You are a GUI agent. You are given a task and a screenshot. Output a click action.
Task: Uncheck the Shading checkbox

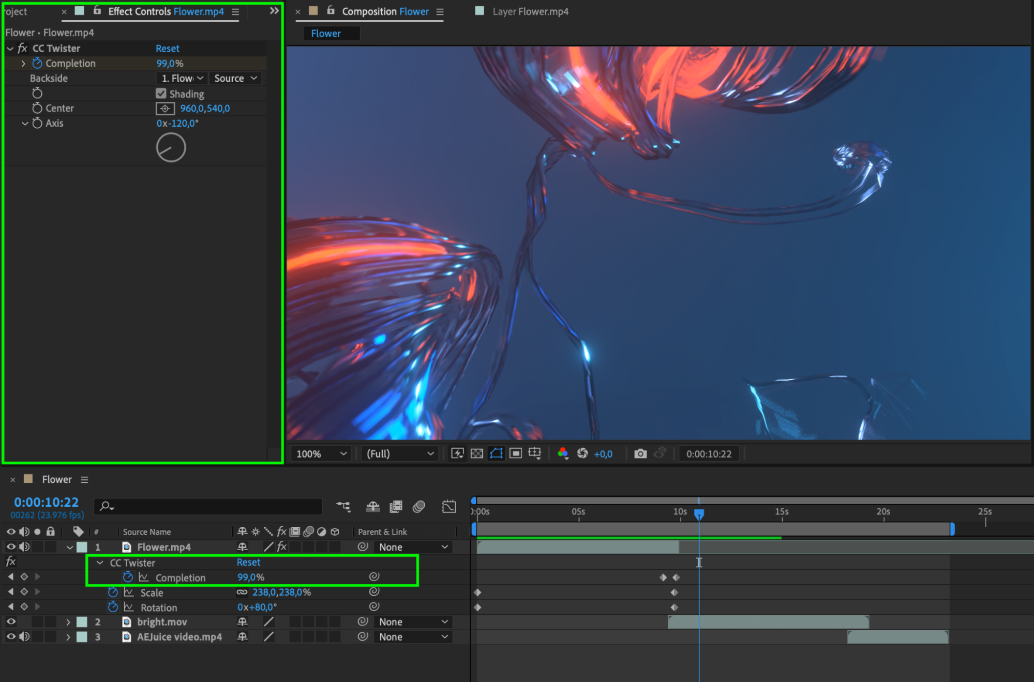[x=161, y=94]
